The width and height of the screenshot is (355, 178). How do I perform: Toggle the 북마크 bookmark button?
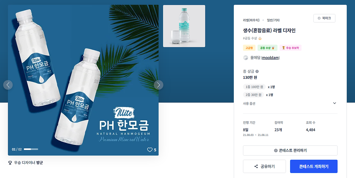324,18
